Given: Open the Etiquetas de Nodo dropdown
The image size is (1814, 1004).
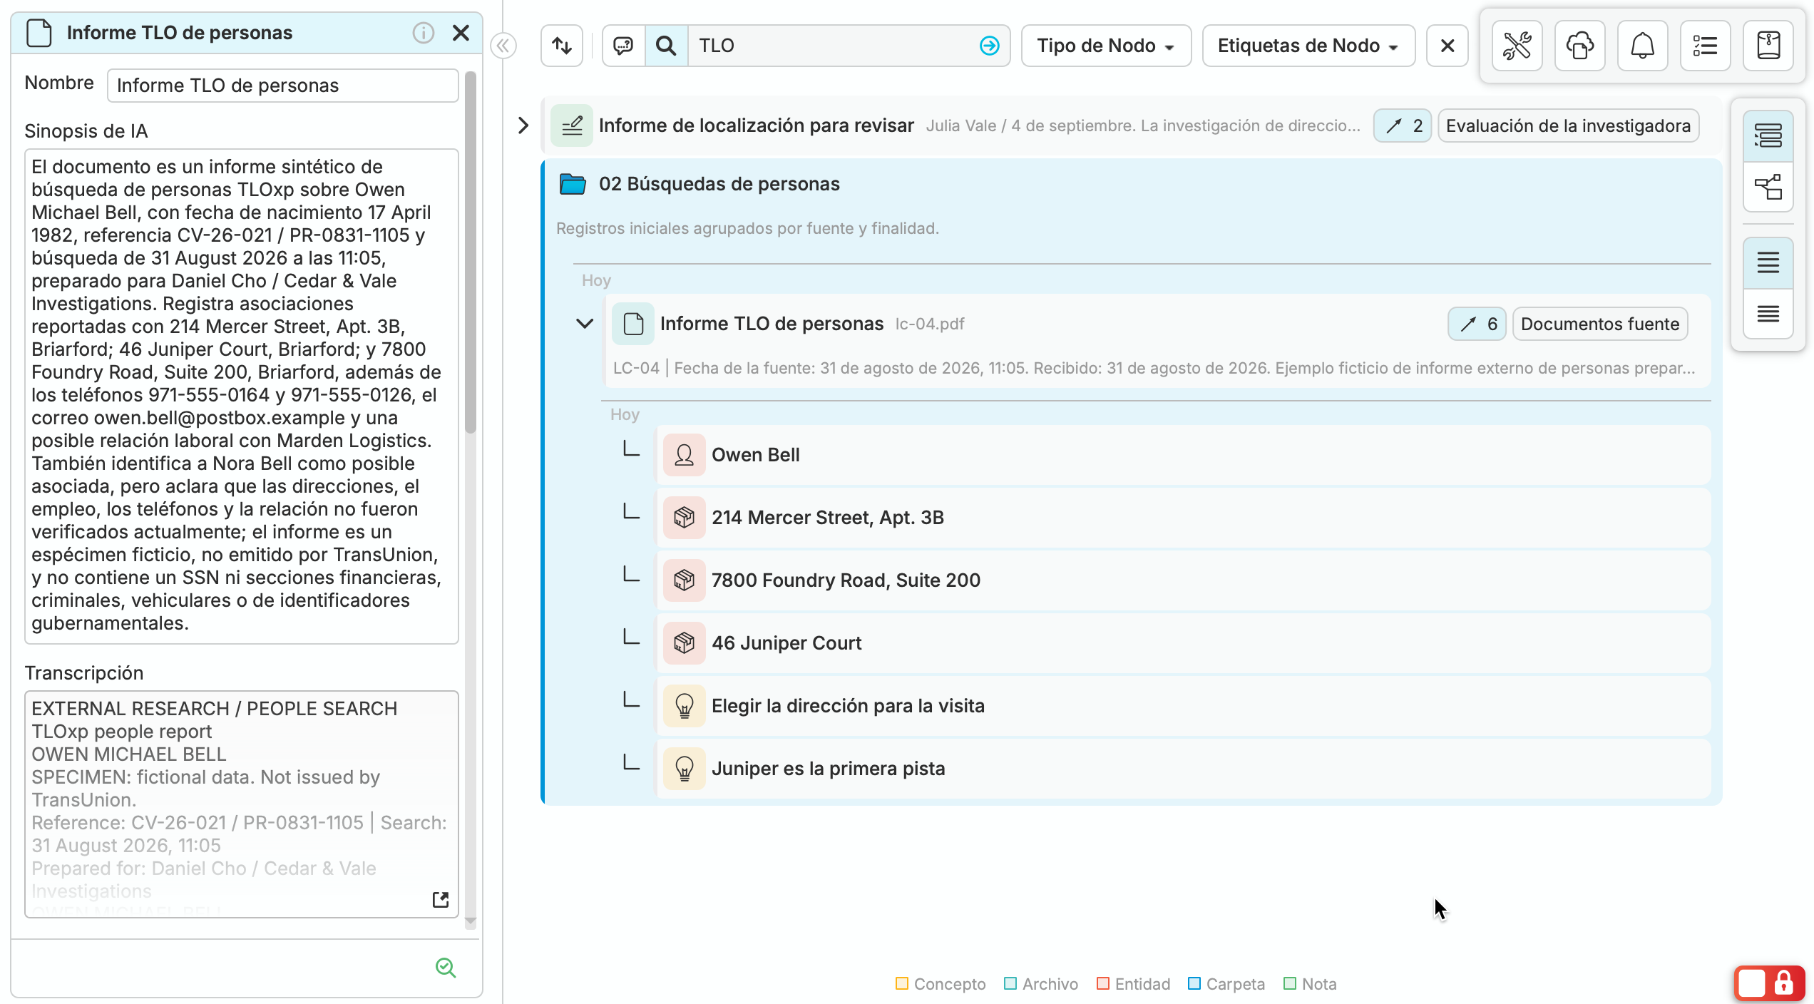Looking at the screenshot, I should (1308, 46).
